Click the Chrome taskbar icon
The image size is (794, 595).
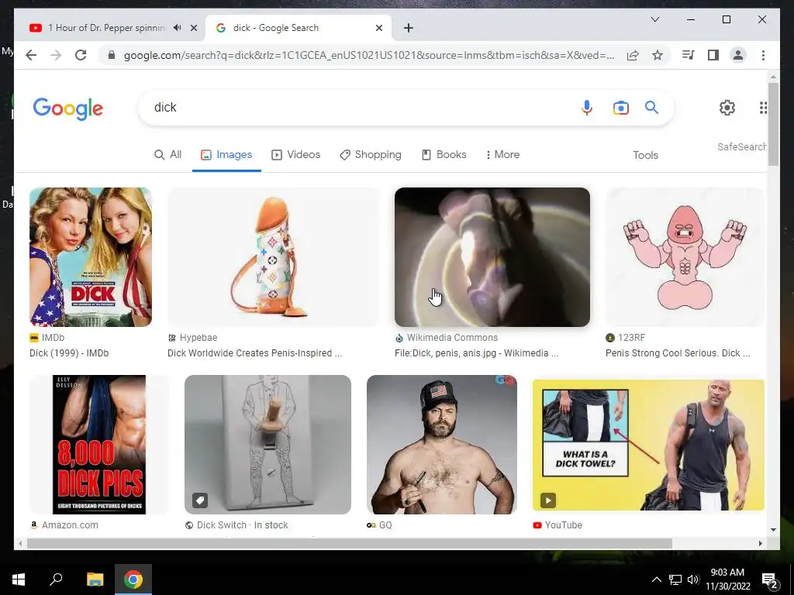[x=133, y=580]
